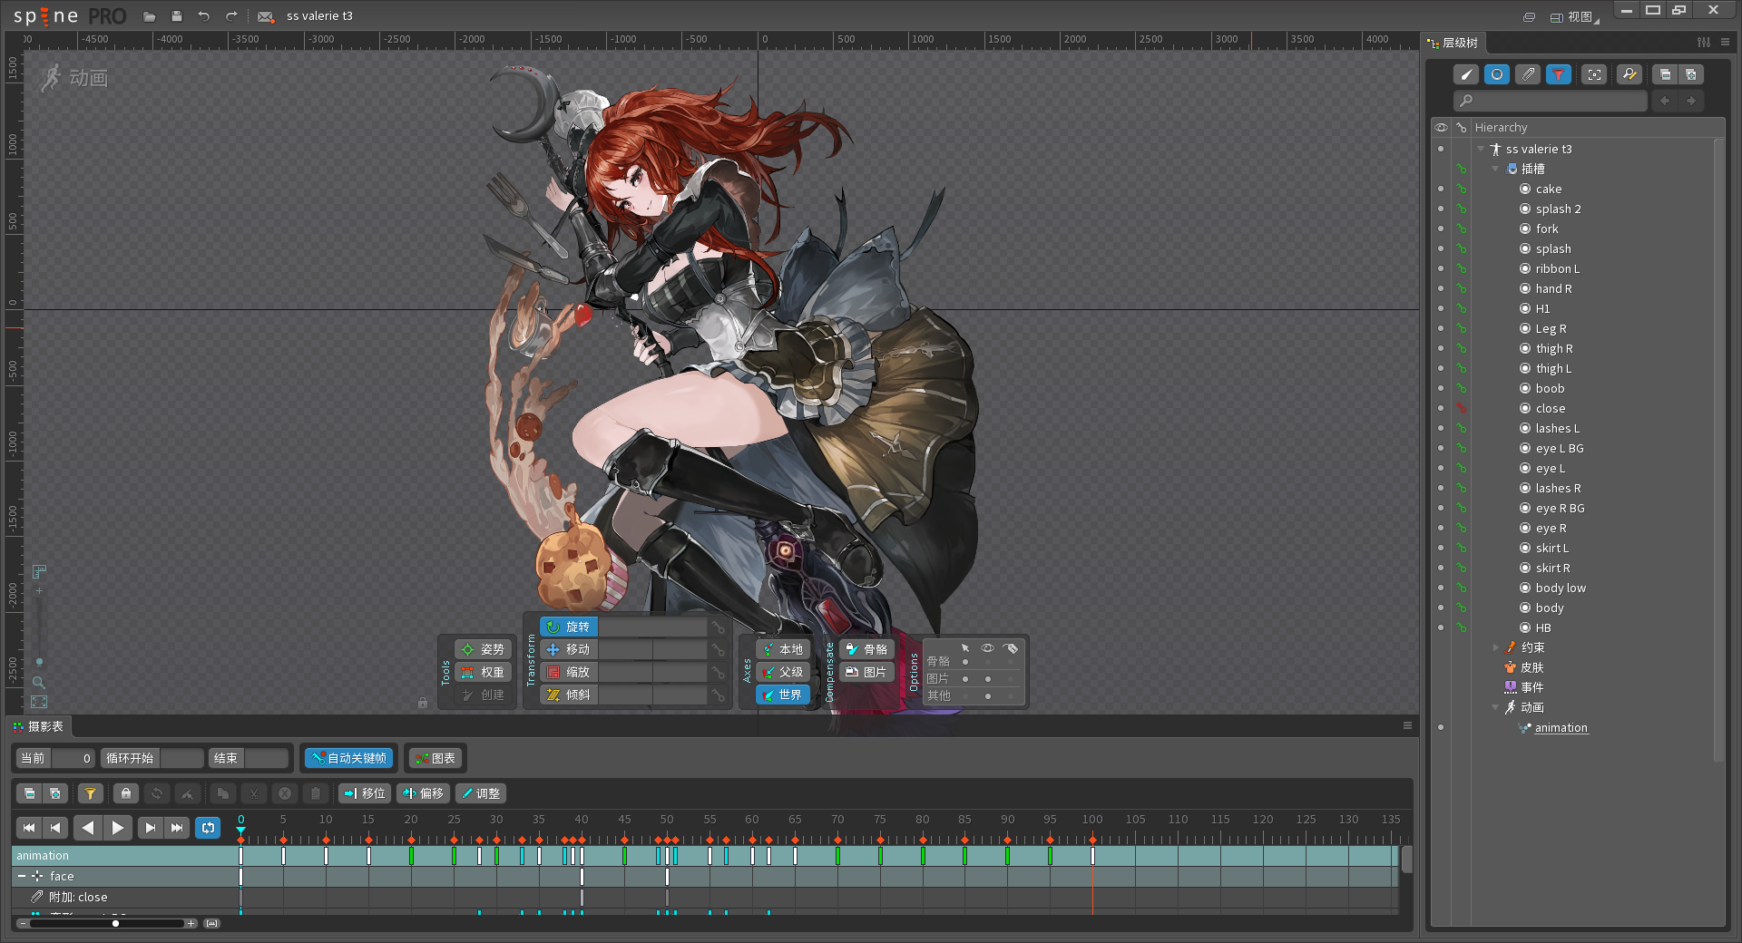Click the 姿势 pose tool button
1742x943 pixels.
[483, 649]
